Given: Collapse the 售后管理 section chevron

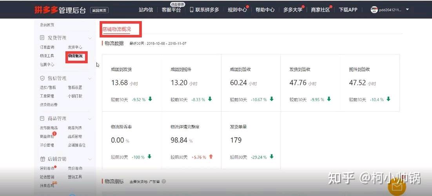Looking at the screenshot, I should click(x=90, y=78).
